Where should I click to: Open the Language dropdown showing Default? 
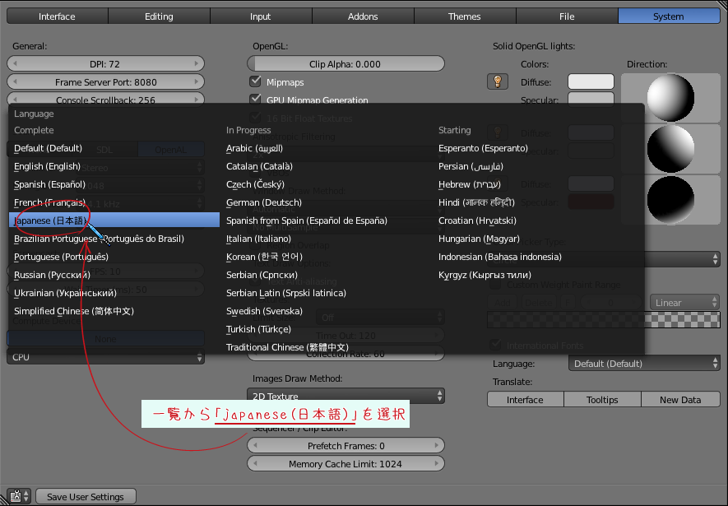coord(644,364)
